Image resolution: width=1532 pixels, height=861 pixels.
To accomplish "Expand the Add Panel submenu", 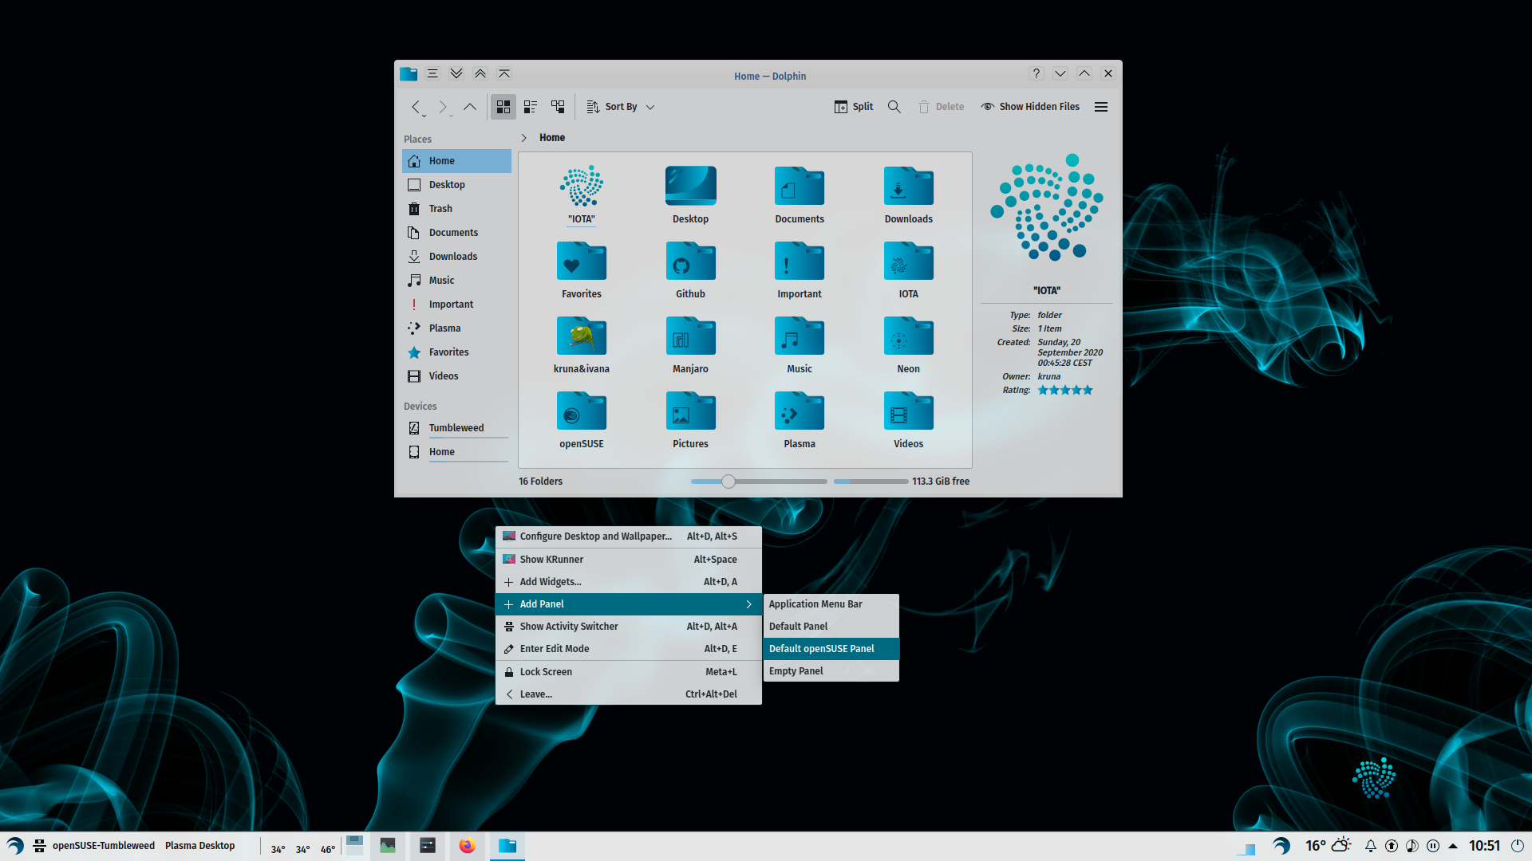I will pos(629,604).
